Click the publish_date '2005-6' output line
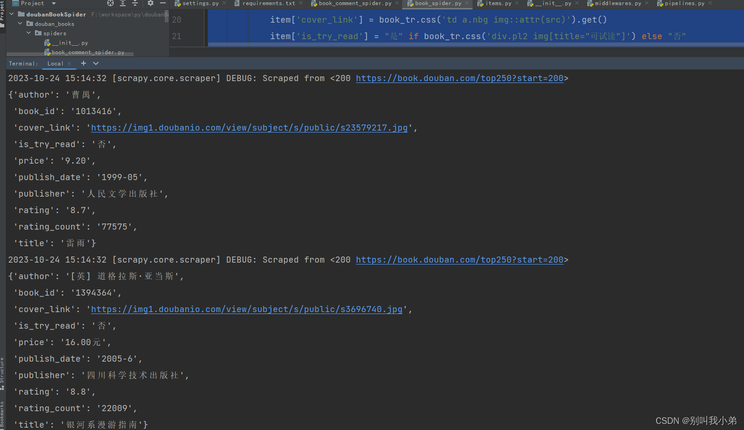The width and height of the screenshot is (744, 430). (78, 359)
